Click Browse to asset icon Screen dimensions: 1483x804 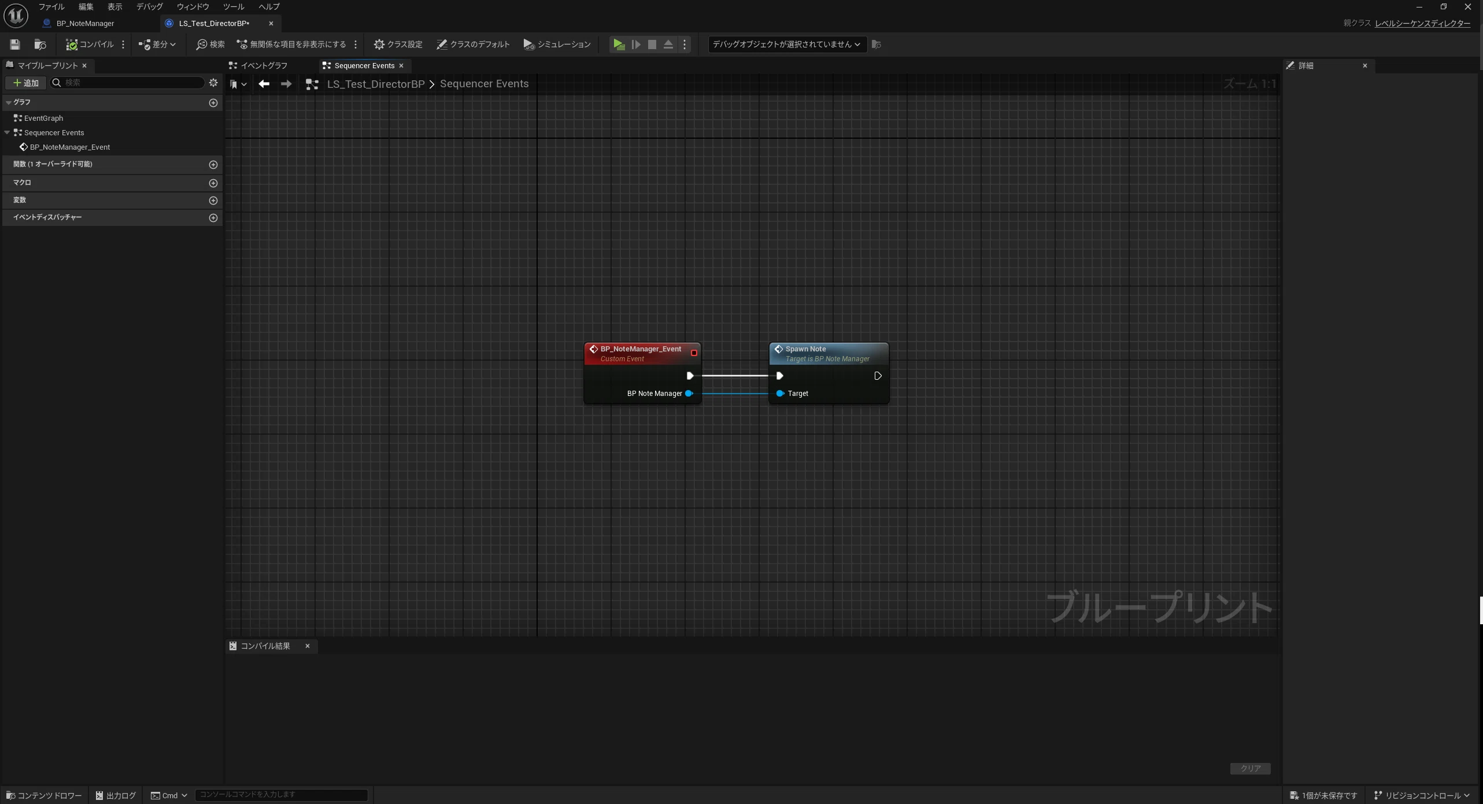tap(40, 45)
